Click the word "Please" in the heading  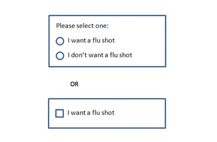(65, 26)
